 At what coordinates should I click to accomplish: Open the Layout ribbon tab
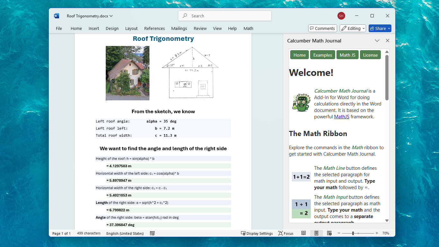(x=131, y=28)
